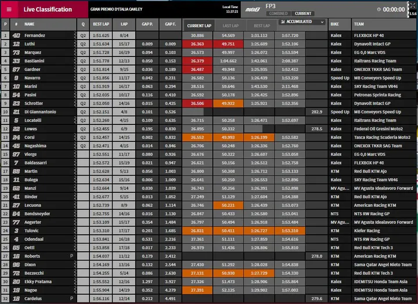Click the pit 'P' indicator on Cardelus' row
The image size is (418, 304).
pos(71,298)
